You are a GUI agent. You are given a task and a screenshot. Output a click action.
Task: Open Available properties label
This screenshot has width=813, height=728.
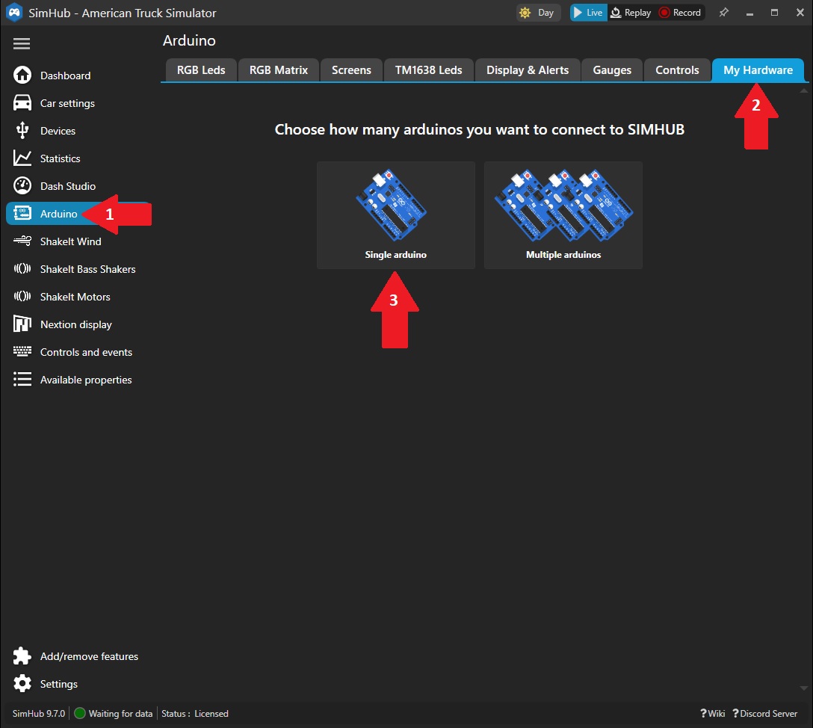pyautogui.click(x=86, y=380)
